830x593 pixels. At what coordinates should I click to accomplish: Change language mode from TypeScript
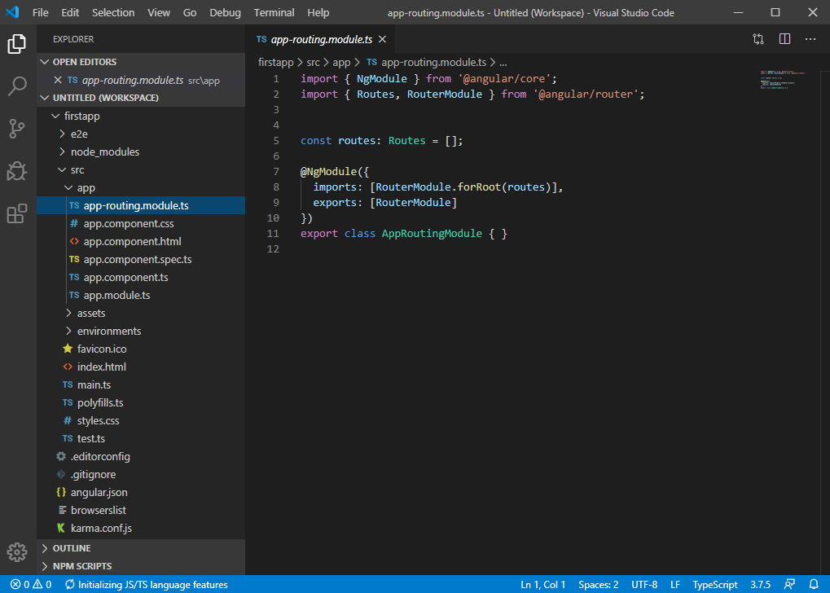714,585
